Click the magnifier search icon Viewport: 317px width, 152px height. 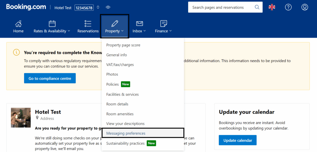[x=257, y=7]
